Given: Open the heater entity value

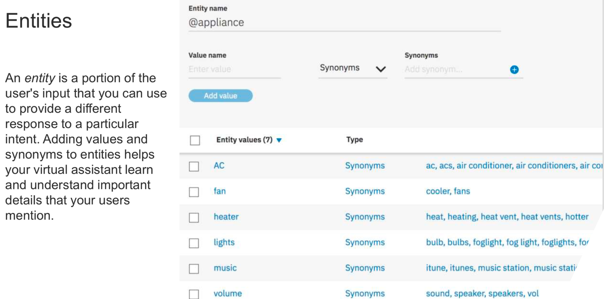Looking at the screenshot, I should (x=226, y=217).
